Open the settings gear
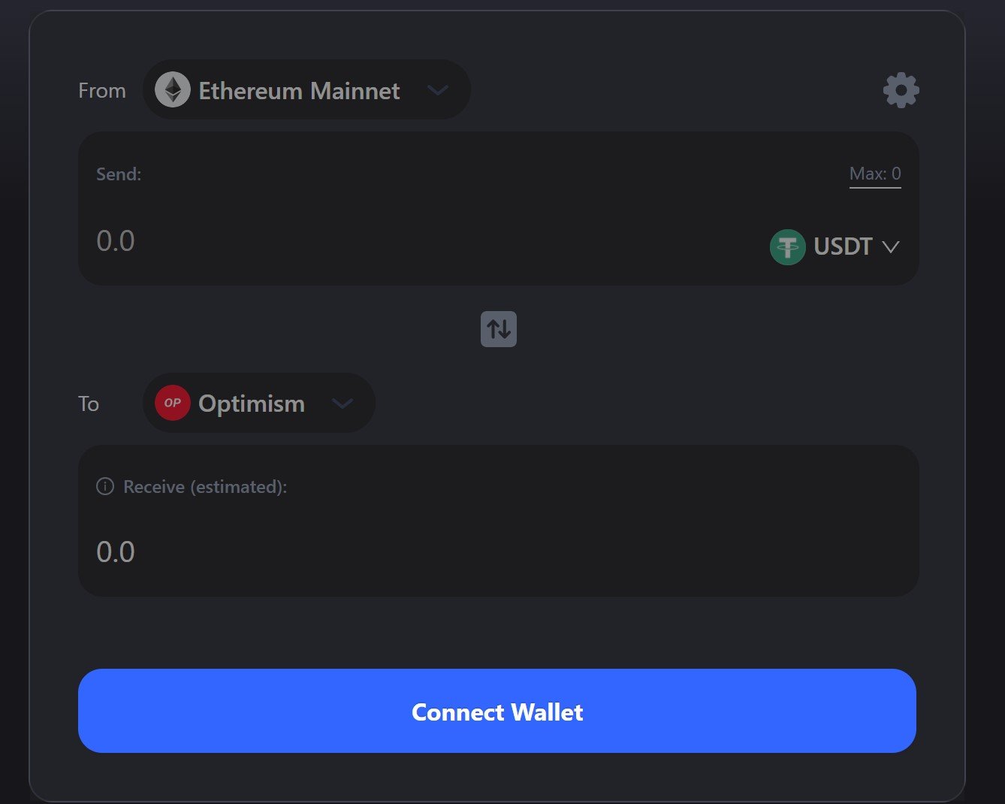The height and width of the screenshot is (804, 1005). tap(901, 91)
